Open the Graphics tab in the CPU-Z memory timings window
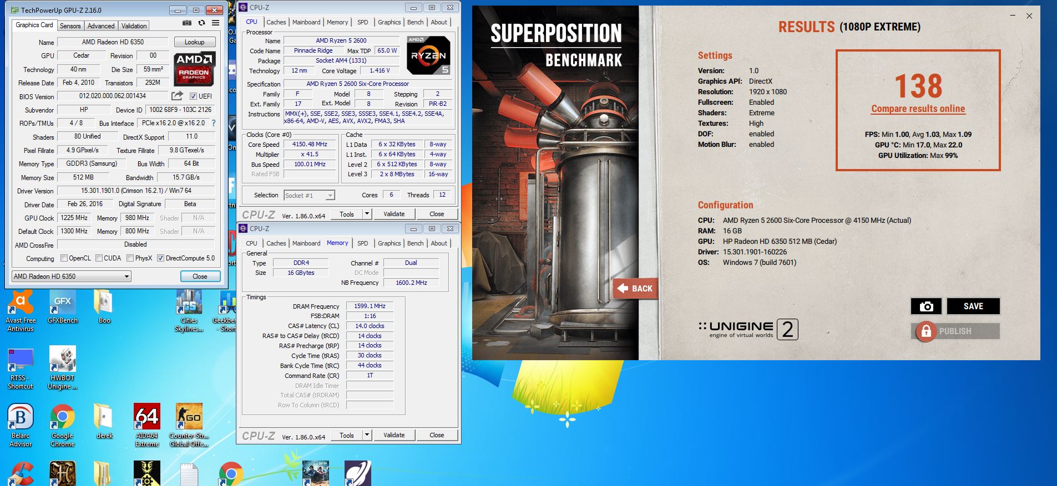1057x486 pixels. click(389, 243)
